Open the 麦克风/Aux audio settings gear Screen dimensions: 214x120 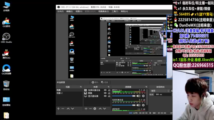point(143,96)
